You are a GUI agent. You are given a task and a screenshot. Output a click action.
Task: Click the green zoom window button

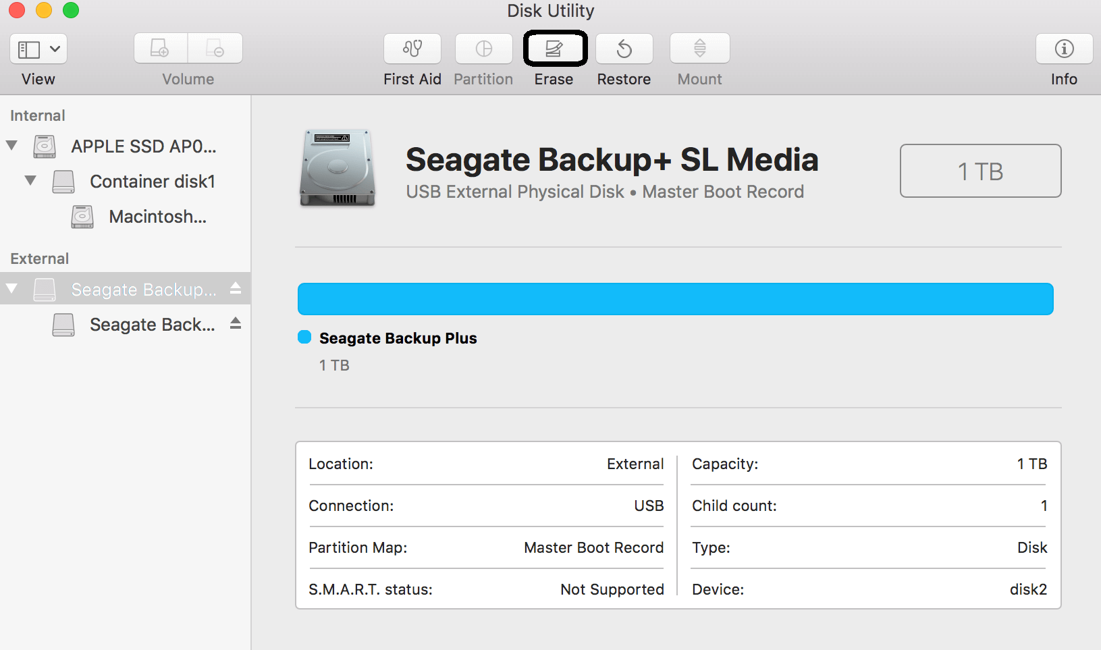point(71,10)
